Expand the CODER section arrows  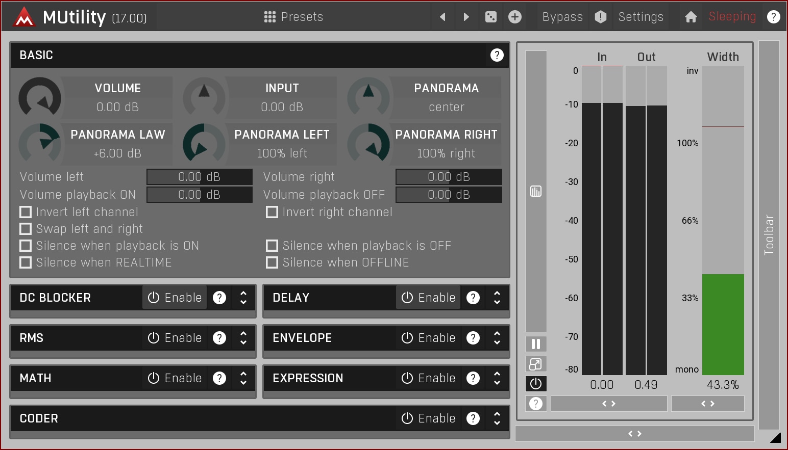tap(497, 418)
